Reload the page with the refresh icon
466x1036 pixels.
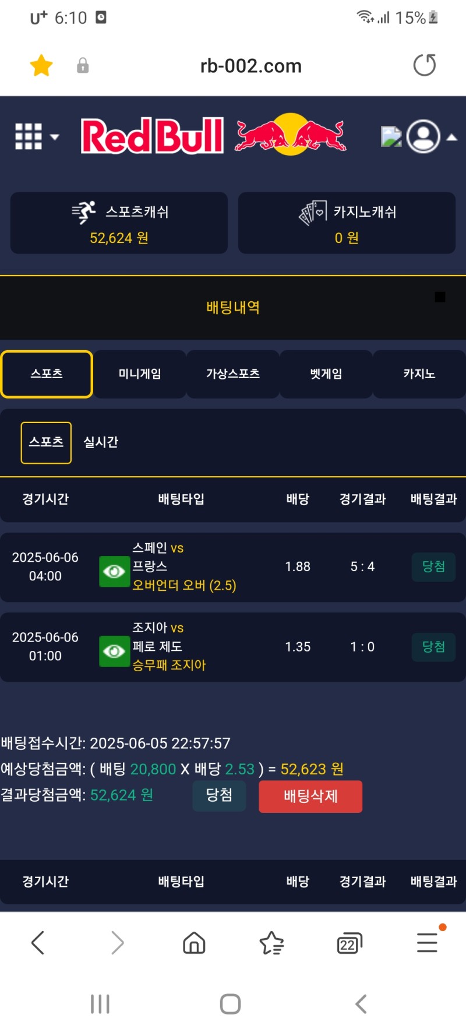[x=424, y=65]
